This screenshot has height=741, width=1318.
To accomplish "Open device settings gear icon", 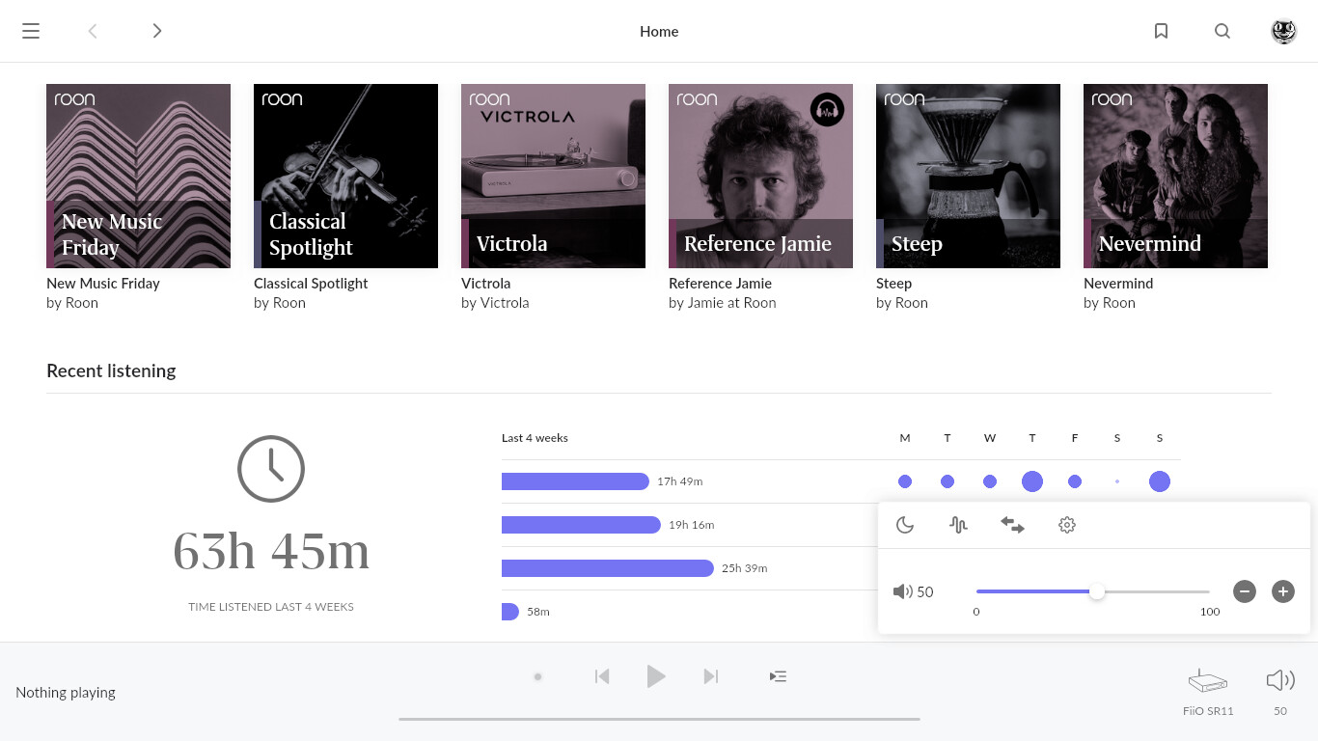I will (1067, 525).
